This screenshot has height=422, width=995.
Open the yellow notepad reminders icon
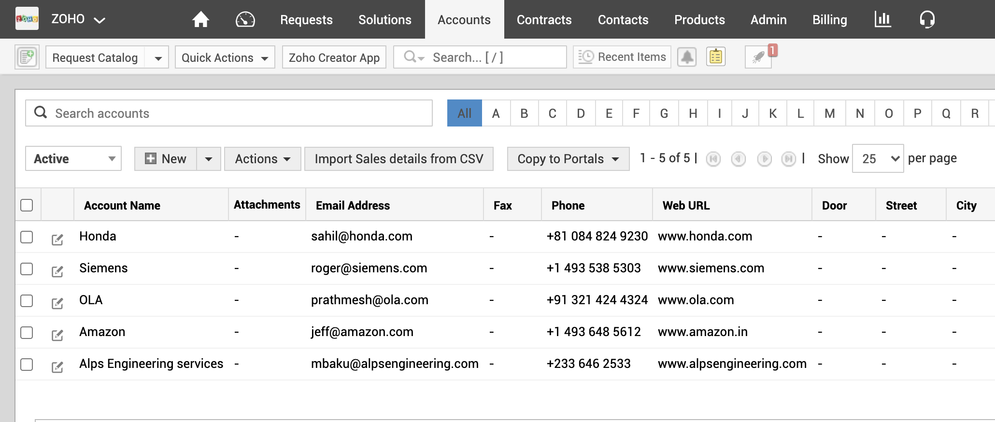[x=716, y=57]
